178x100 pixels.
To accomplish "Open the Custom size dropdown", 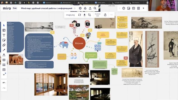I will (x=98, y=15).
